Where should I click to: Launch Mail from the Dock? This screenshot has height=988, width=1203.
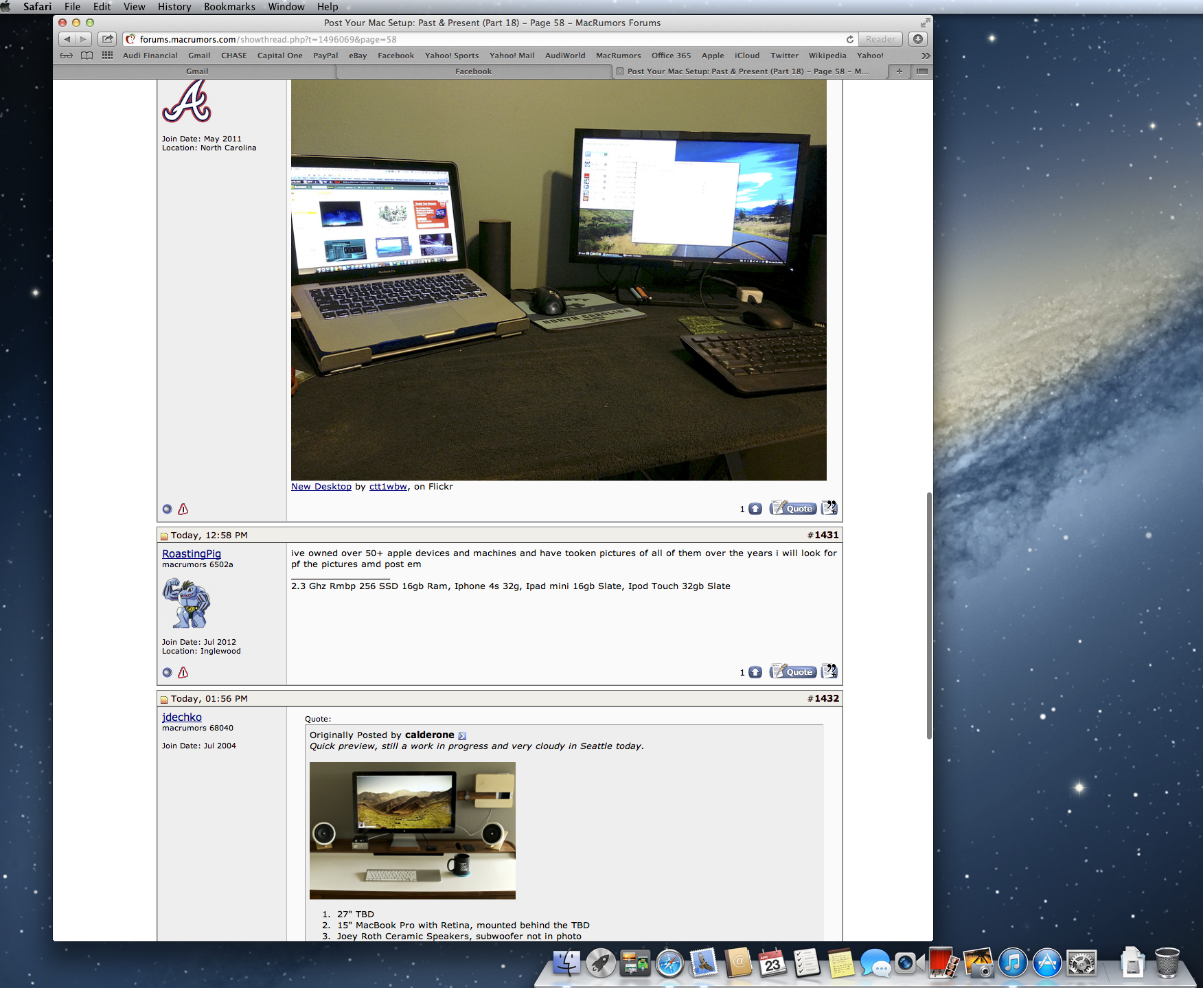(704, 963)
